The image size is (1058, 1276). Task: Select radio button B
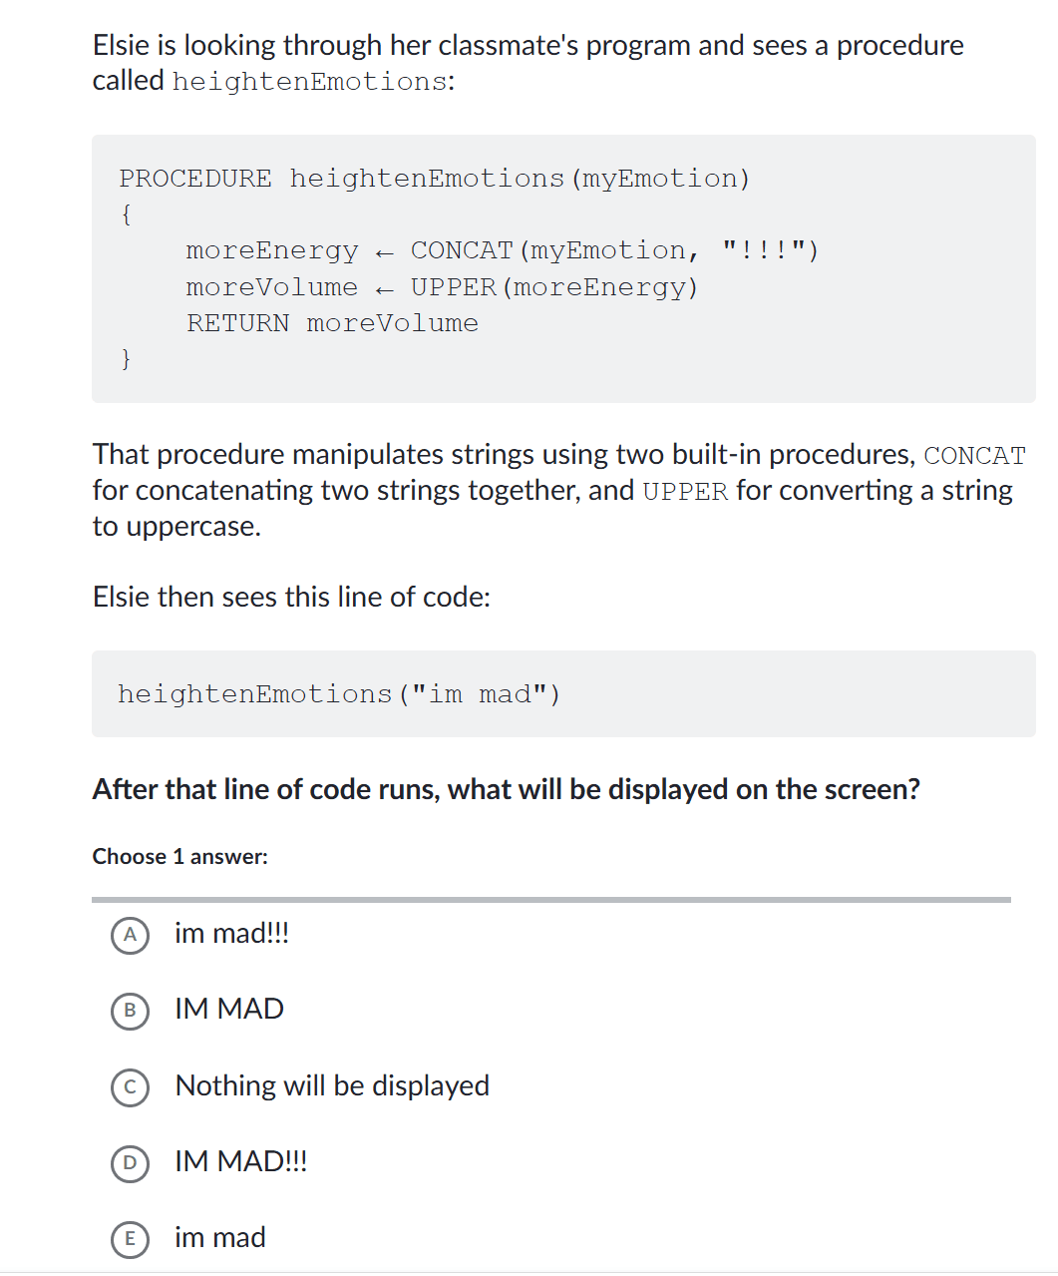[x=130, y=1011]
